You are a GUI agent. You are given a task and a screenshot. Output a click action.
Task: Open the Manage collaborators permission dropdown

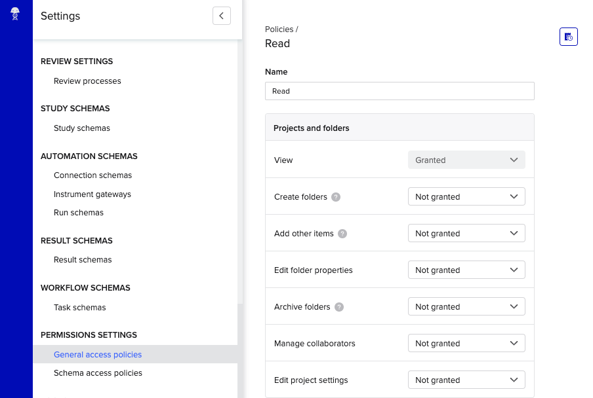pyautogui.click(x=466, y=343)
